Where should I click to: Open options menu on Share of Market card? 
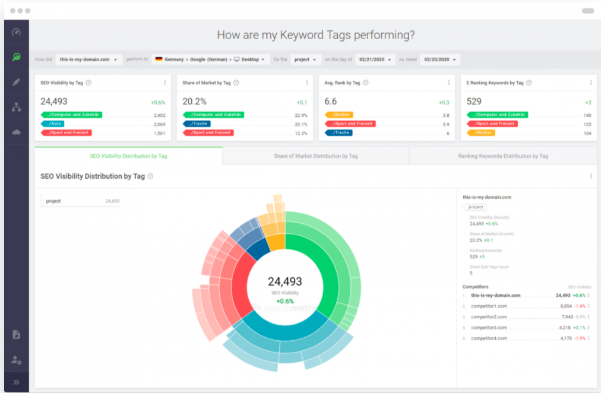point(306,83)
